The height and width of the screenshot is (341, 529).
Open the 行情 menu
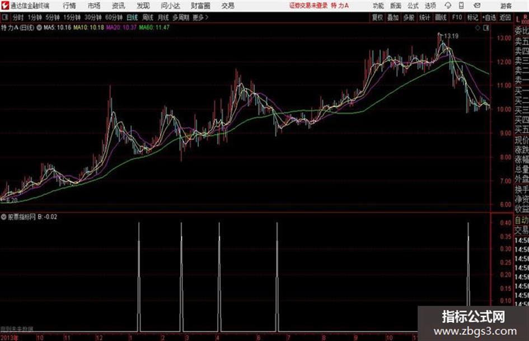[69, 6]
